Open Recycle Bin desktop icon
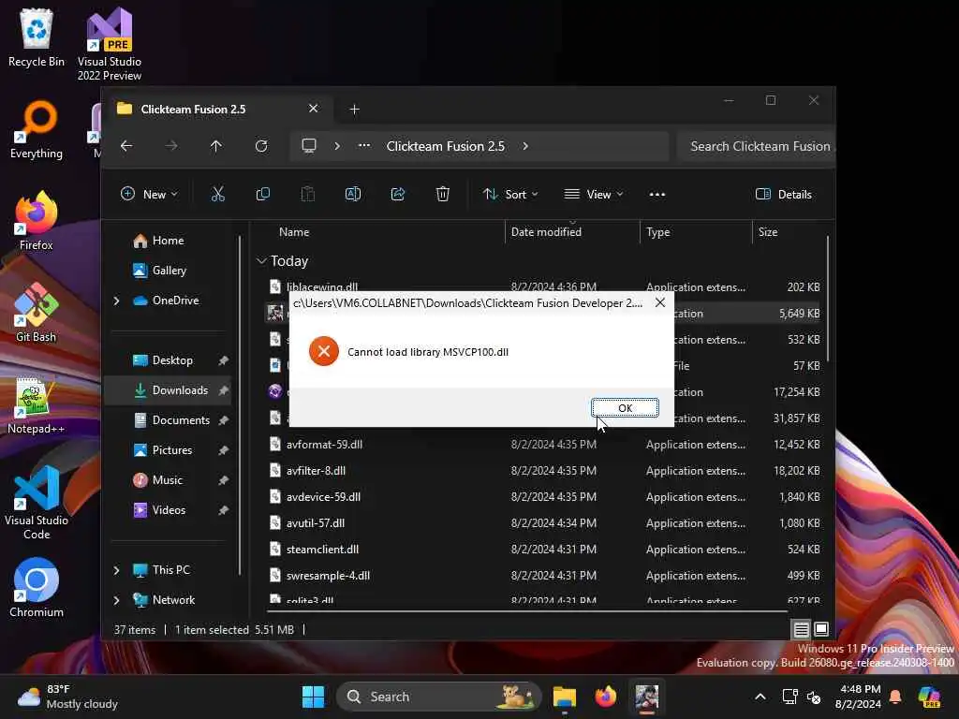959x719 pixels. point(37,37)
